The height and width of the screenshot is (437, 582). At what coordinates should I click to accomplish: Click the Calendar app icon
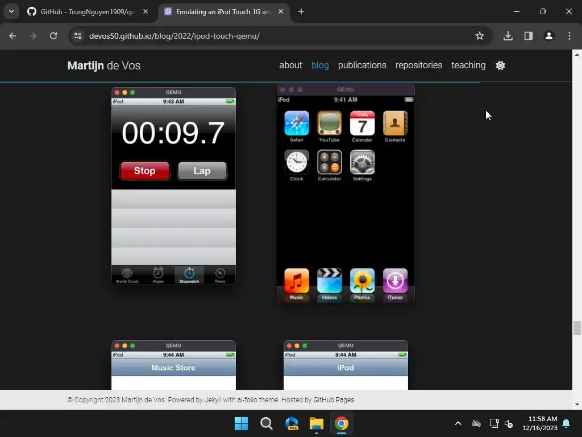point(362,123)
